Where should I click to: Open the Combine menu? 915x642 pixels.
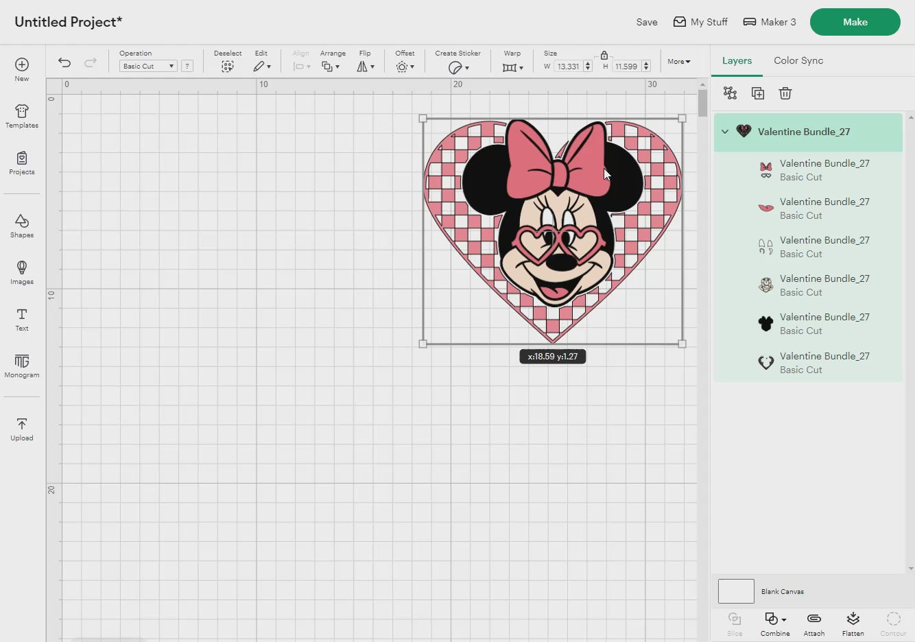775,624
